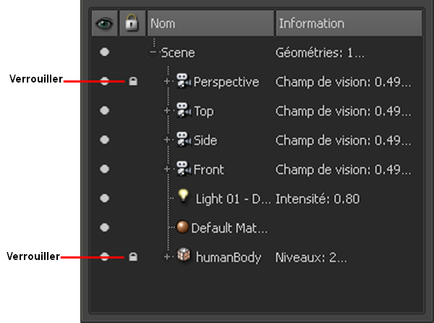The height and width of the screenshot is (323, 434).
Task: Expand the humanBody node
Action: pos(167,256)
